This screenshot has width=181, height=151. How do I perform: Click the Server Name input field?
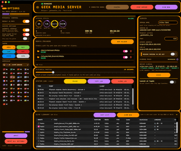pos(168,22)
